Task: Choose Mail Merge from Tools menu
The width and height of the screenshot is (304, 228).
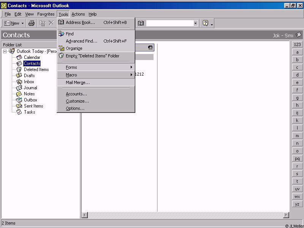Action: (x=96, y=82)
